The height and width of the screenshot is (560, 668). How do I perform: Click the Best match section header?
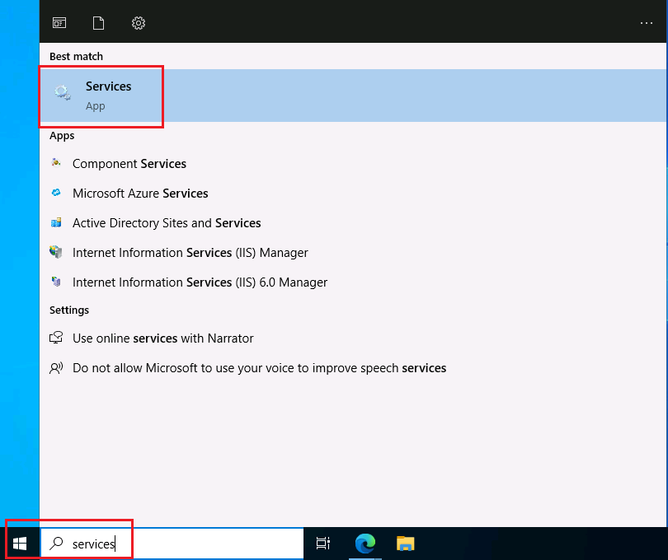pyautogui.click(x=76, y=56)
